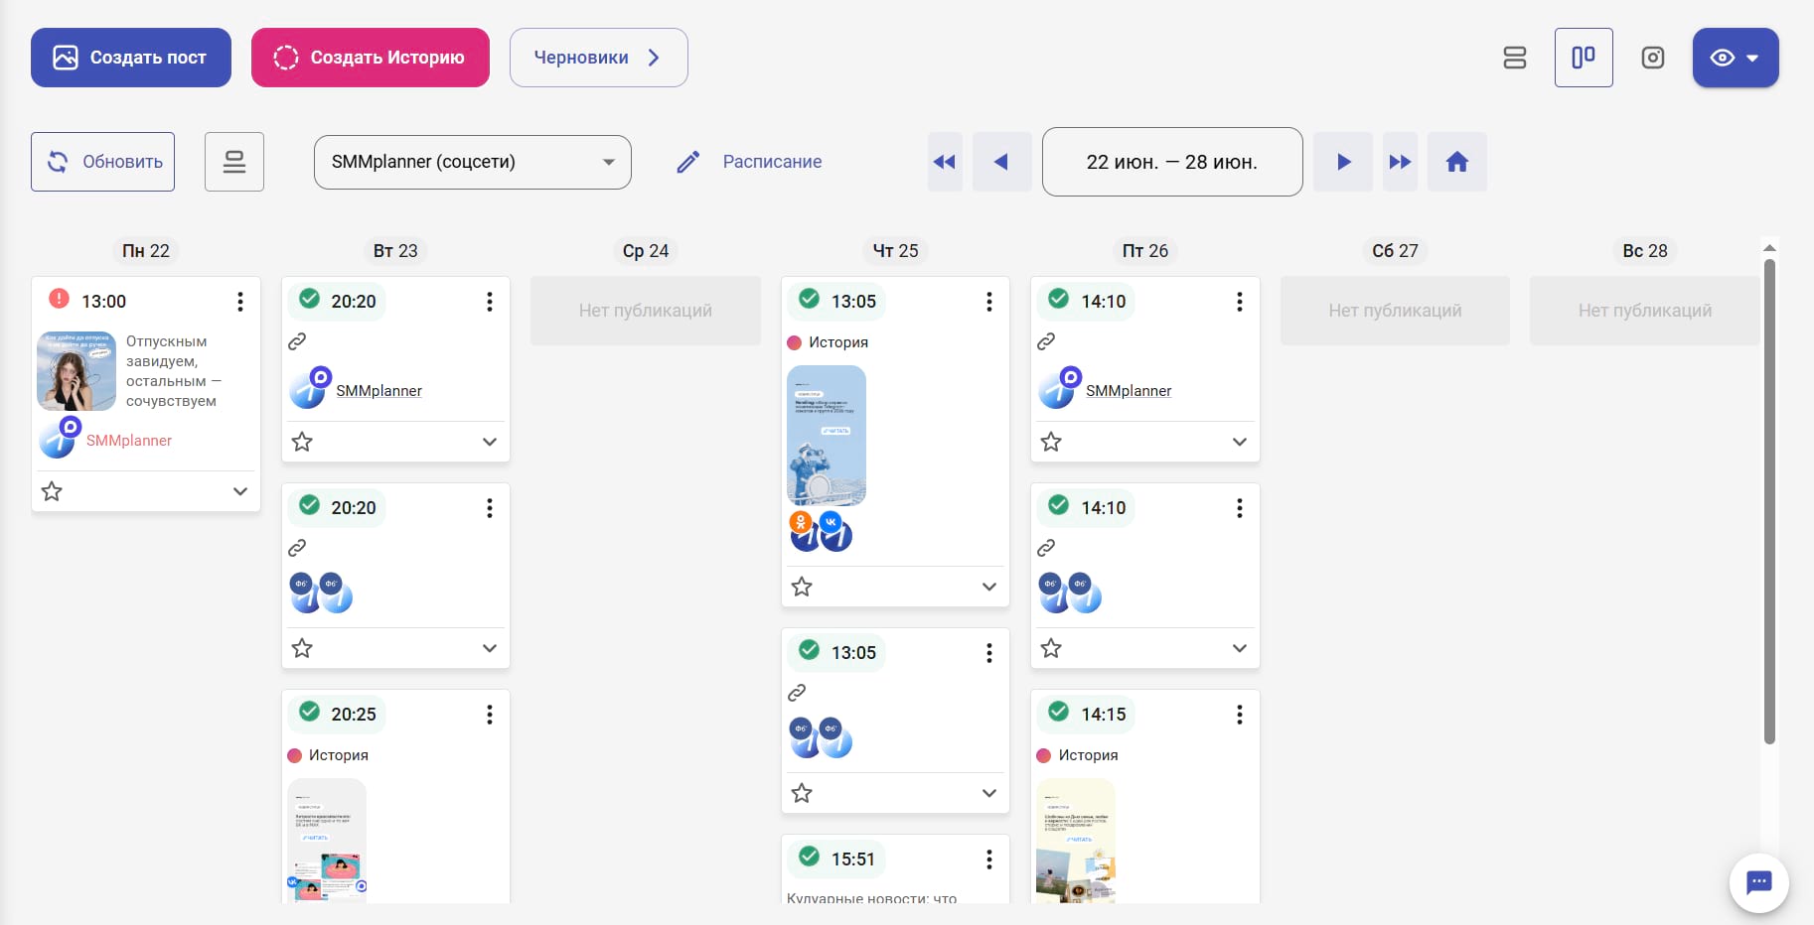
Task: Expand the second Чт 13:05 post card
Action: 989,793
